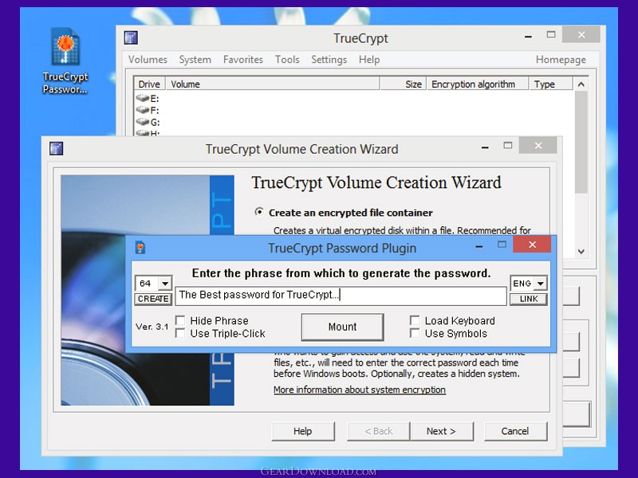Enable the Use Triple-Click checkbox

(180, 333)
